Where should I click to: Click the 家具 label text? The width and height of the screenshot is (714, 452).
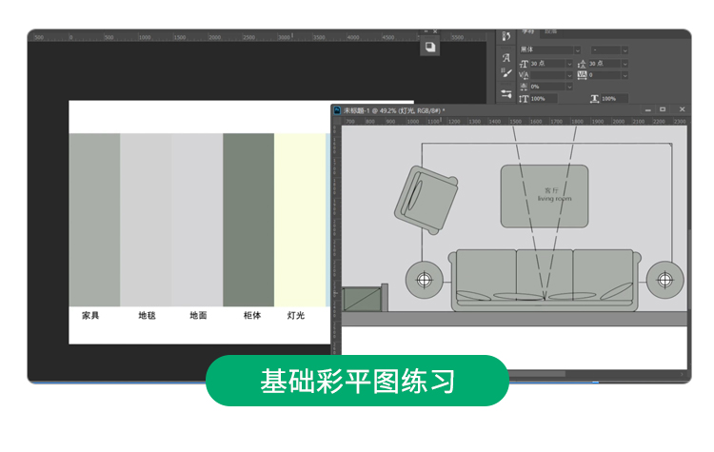point(90,315)
